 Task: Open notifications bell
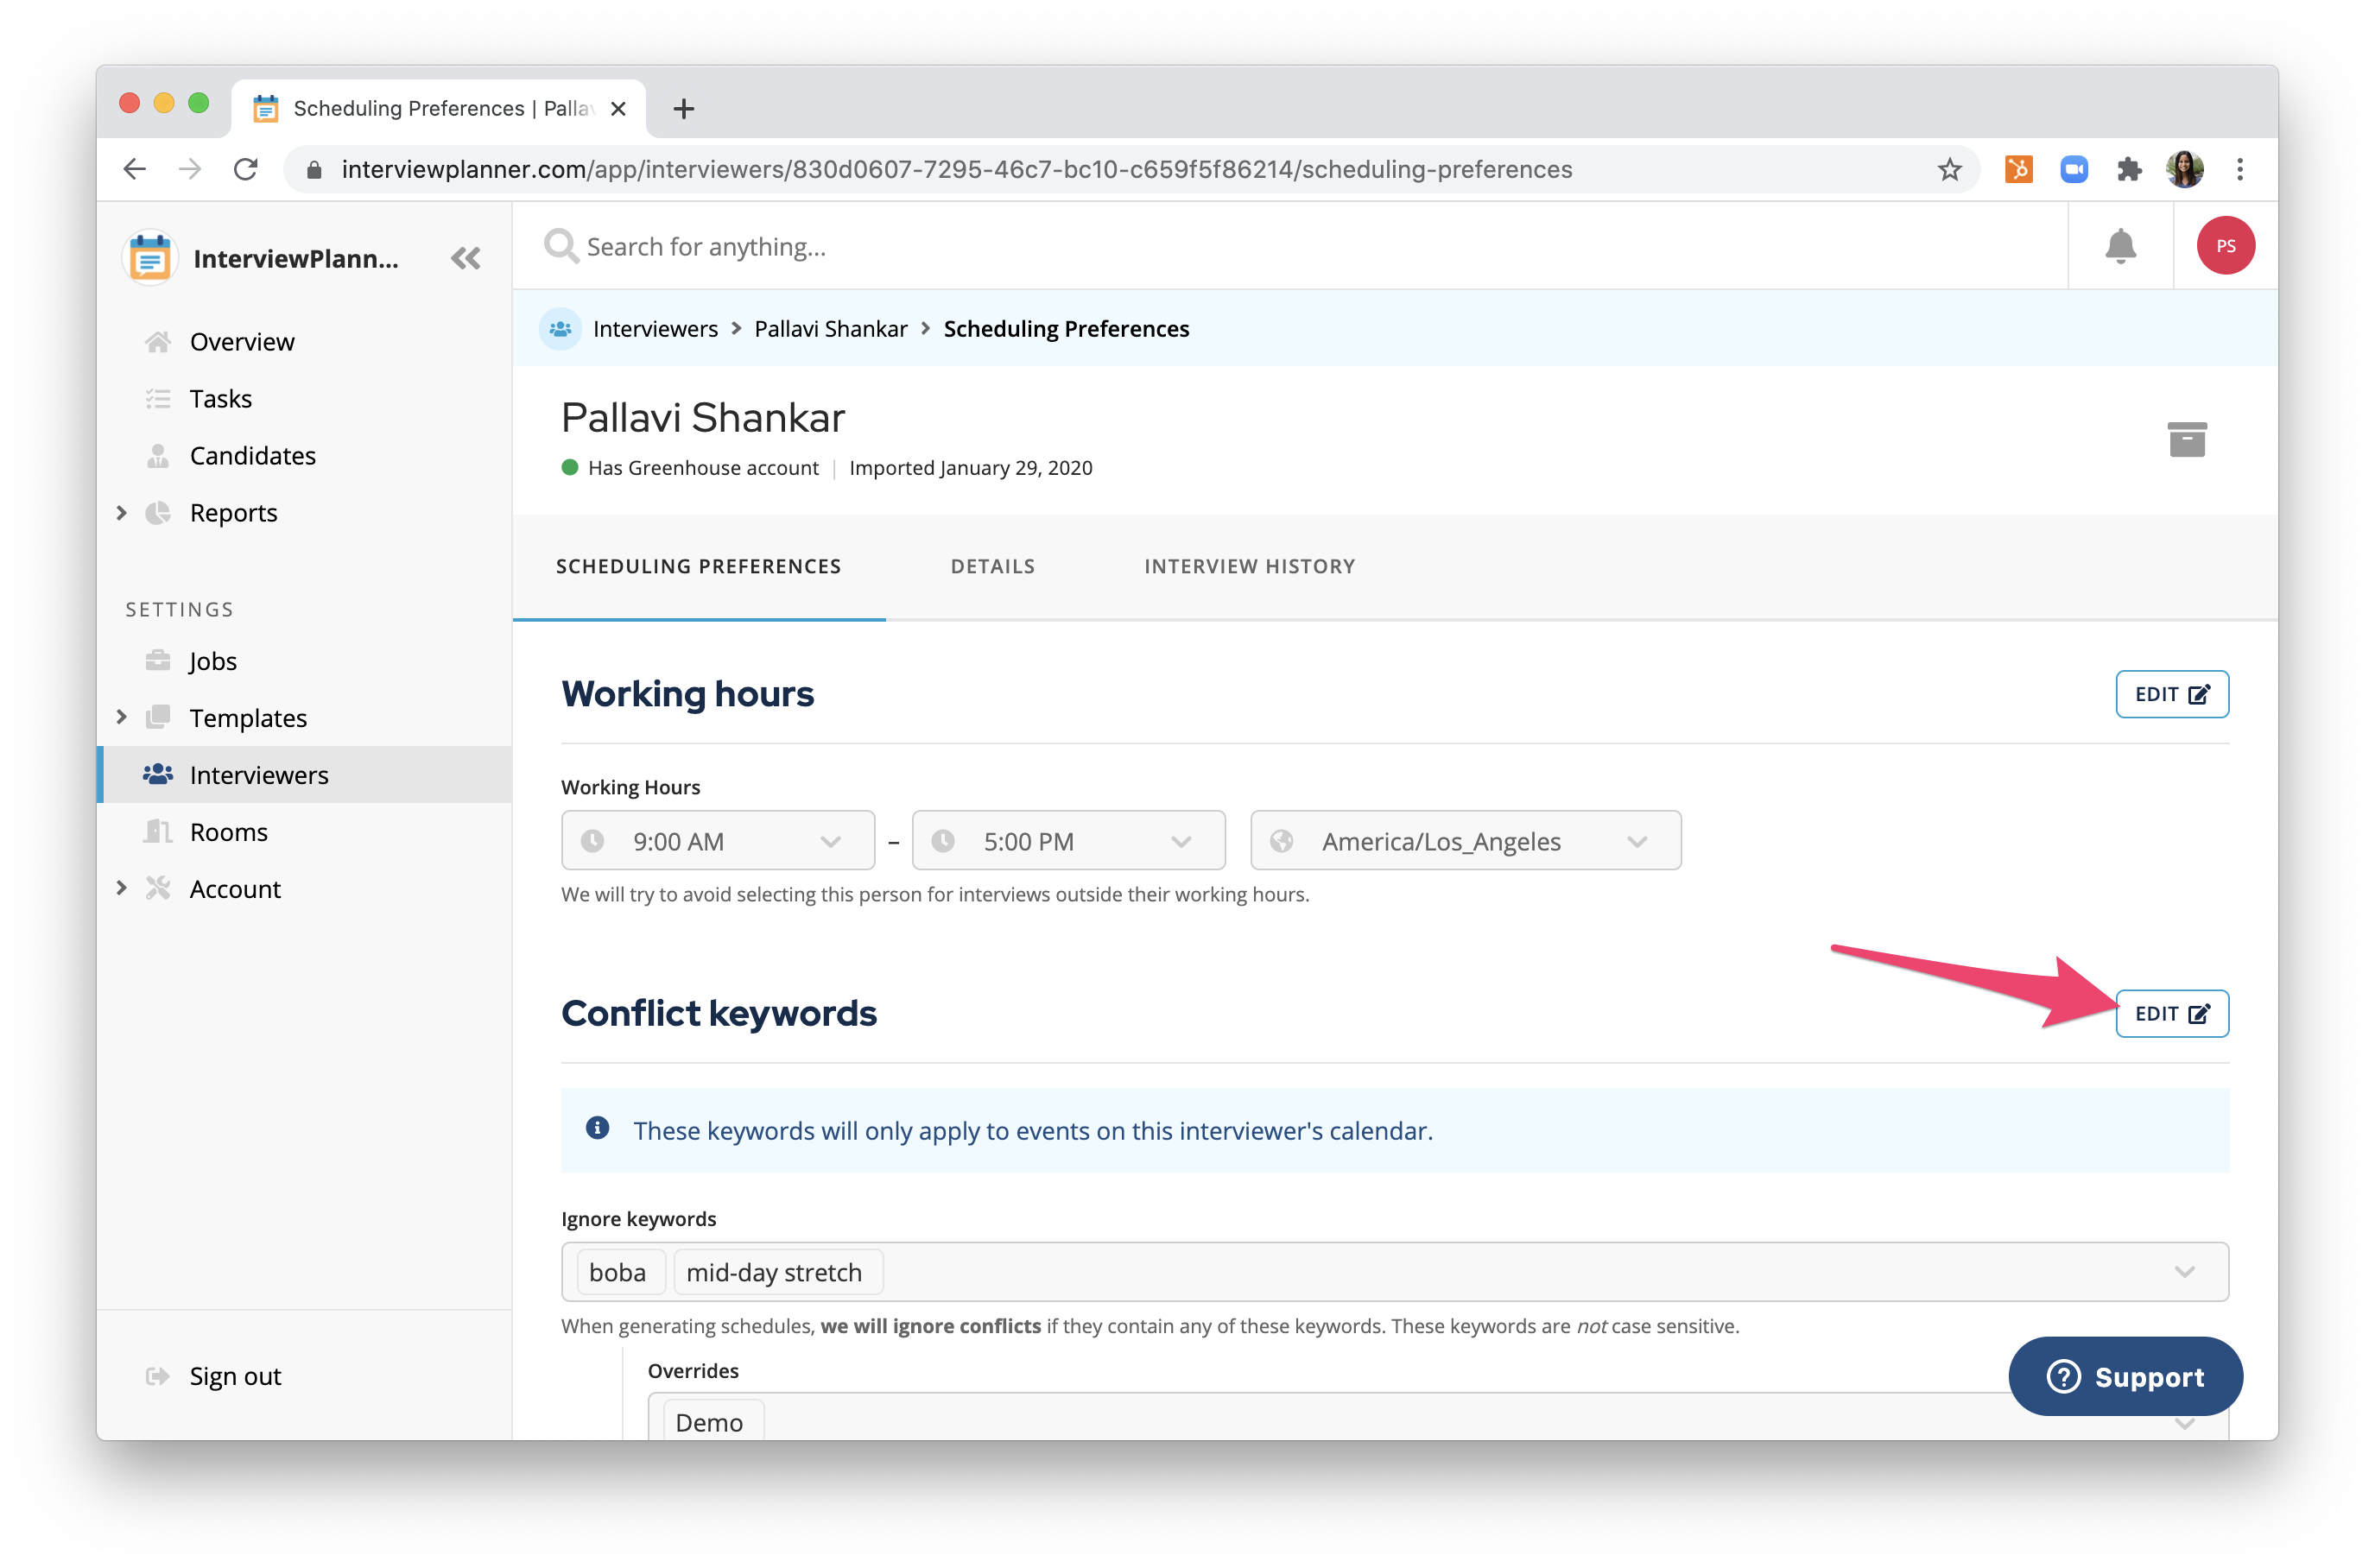[2119, 245]
